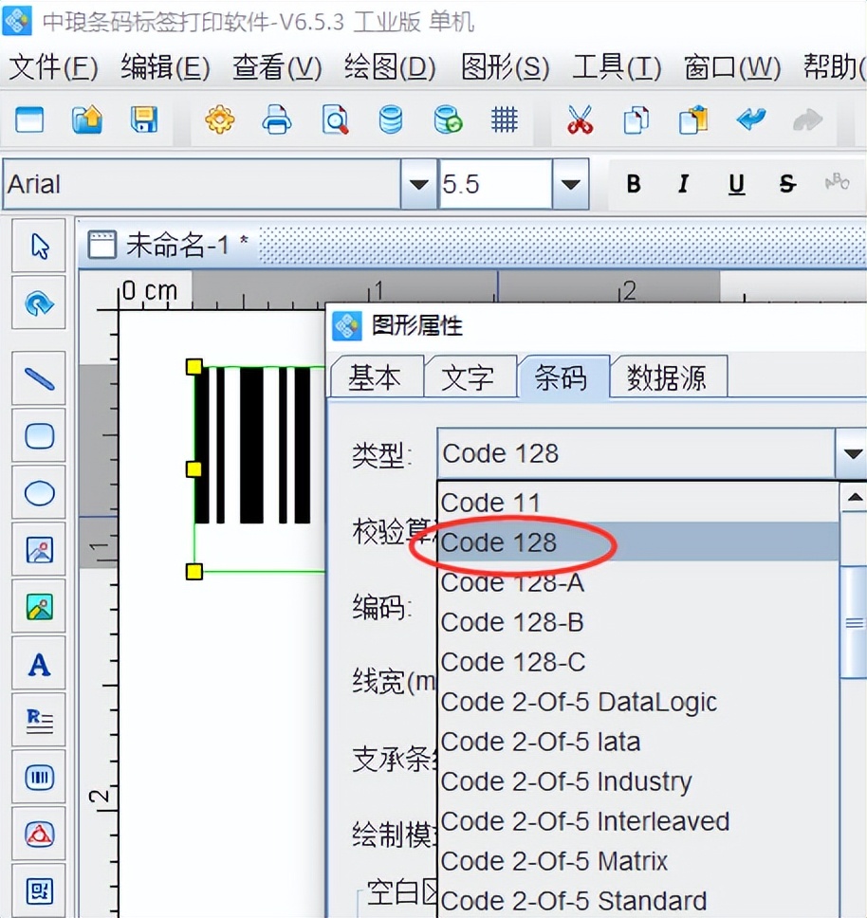Open the 类型 barcode type dropdown
867x918 pixels.
click(851, 453)
